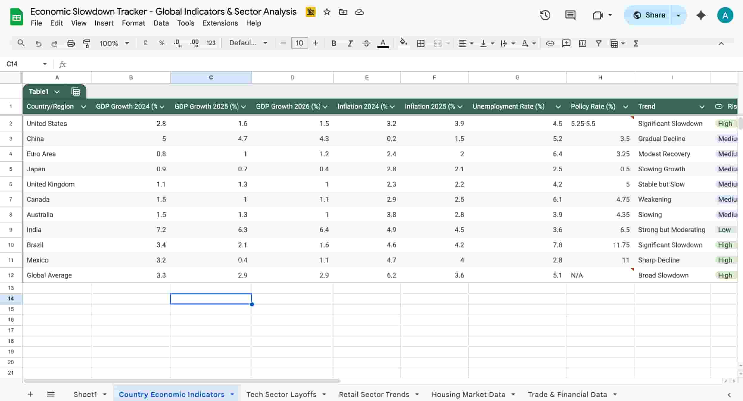
Task: Open the File menu
Action: point(36,23)
